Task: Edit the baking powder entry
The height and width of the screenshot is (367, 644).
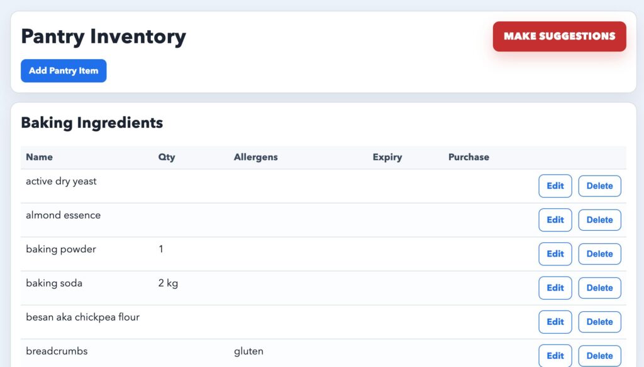Action: click(x=555, y=253)
